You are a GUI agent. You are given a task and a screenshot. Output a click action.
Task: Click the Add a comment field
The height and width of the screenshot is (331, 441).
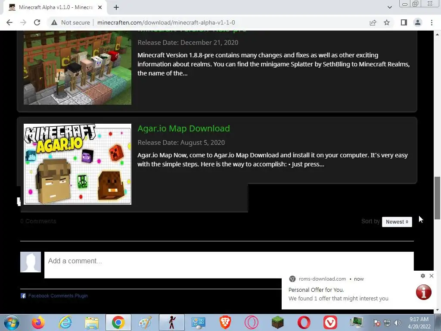click(229, 265)
